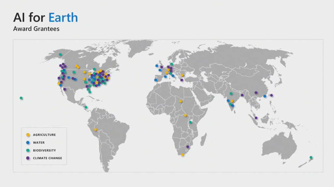Select the green dot in New Zealand

pyautogui.click(x=311, y=157)
